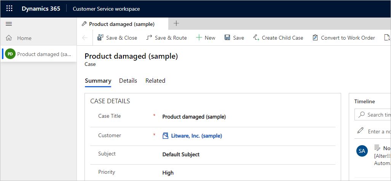Open the Dynamics 365 app launcher grid
Image resolution: width=391 pixels, height=181 pixels.
tap(9, 9)
